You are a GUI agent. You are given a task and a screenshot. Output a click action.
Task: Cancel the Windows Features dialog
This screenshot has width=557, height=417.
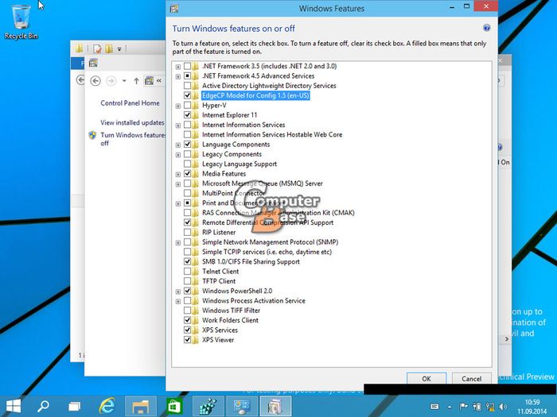471,379
